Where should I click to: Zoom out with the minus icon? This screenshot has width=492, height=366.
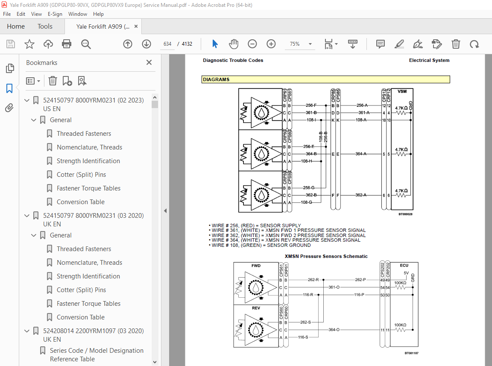[x=252, y=44]
